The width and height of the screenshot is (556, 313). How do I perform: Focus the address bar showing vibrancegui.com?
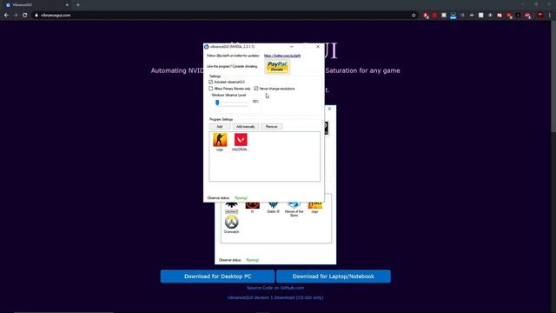223,16
